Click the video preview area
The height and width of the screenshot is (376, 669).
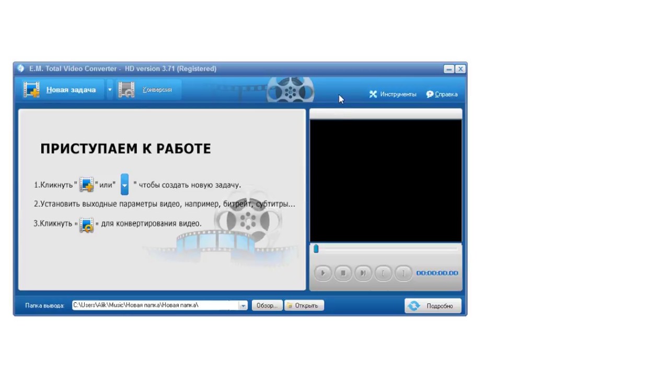coord(386,181)
